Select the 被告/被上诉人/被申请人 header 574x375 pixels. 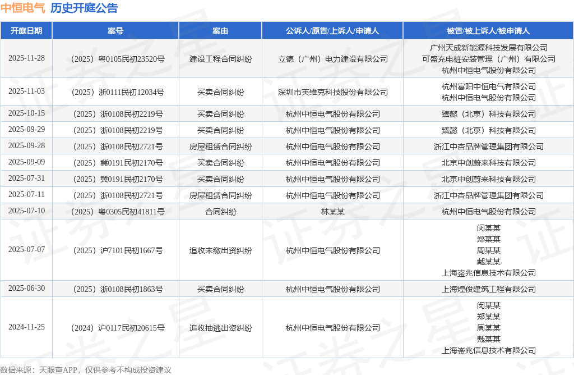pyautogui.click(x=488, y=31)
